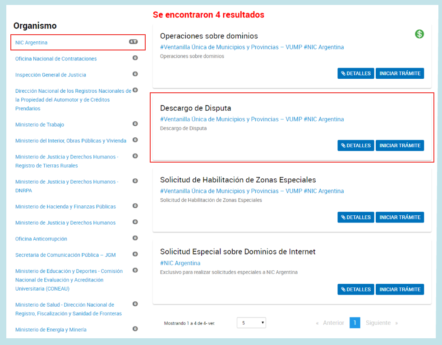The width and height of the screenshot is (442, 345).
Task: Open details for Operaciones sobre dominios
Action: (x=355, y=73)
